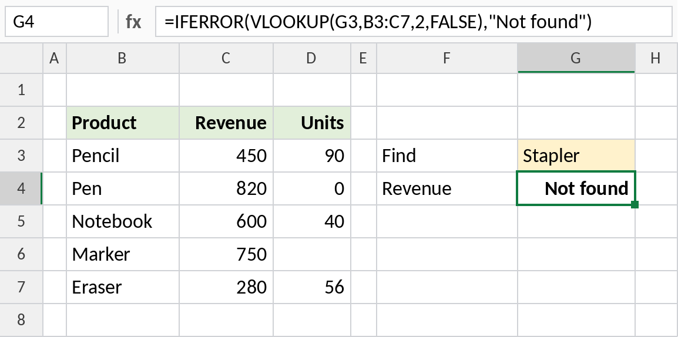This screenshot has height=337, width=678.
Task: Select row 8 header
Action: [21, 320]
